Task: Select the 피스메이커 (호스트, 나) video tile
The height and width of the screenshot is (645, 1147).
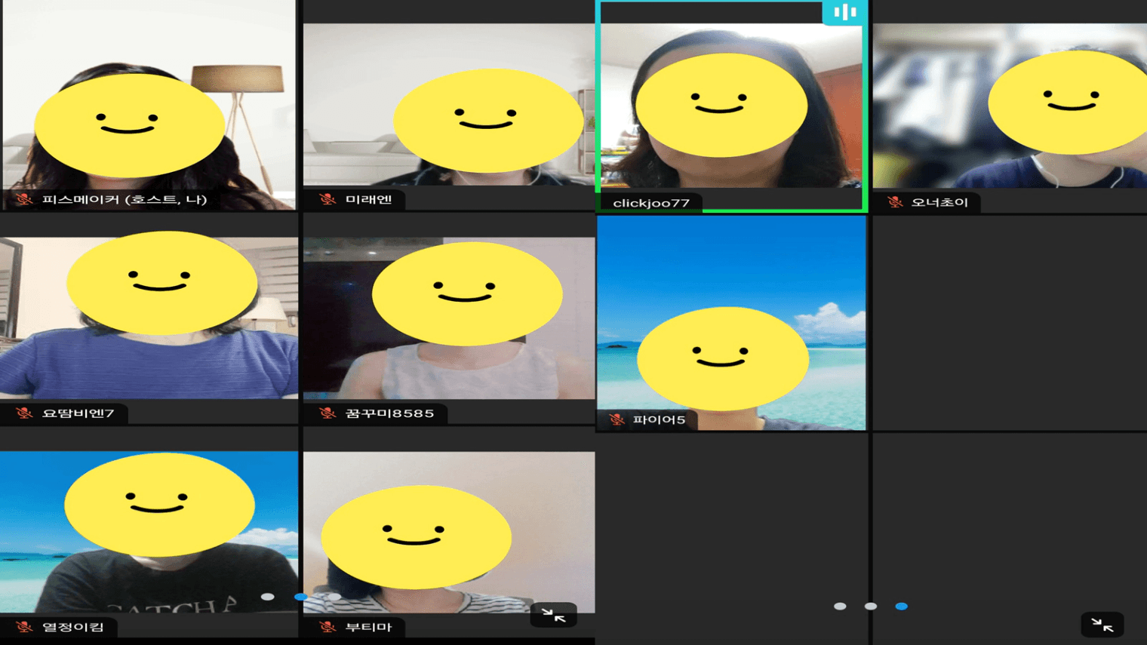Action: 149,105
